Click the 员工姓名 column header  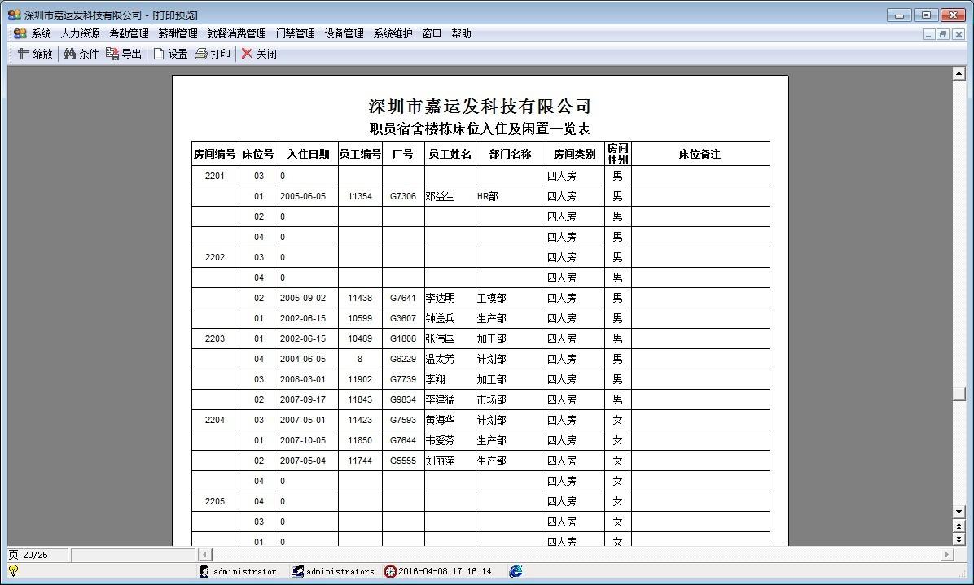(450, 154)
